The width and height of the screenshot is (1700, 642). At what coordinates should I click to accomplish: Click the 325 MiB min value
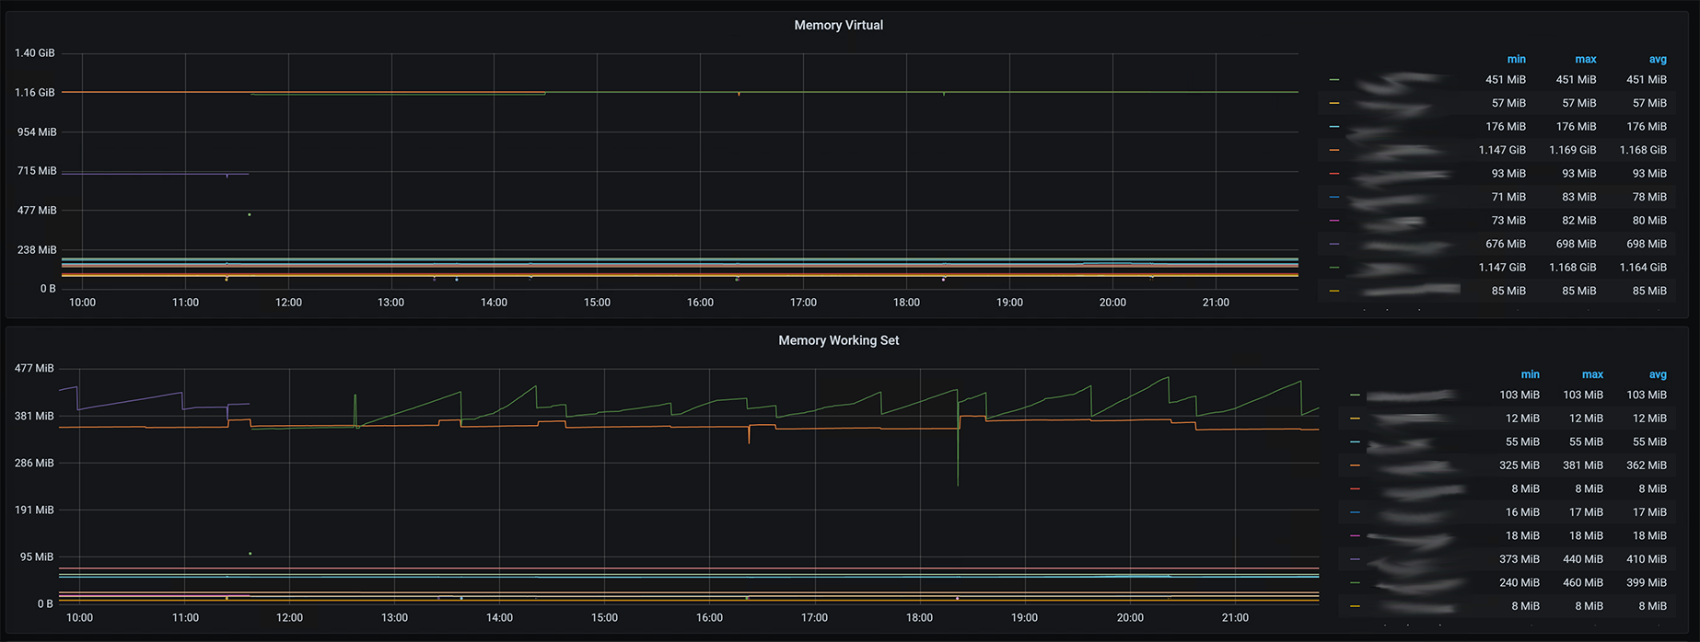1520,465
